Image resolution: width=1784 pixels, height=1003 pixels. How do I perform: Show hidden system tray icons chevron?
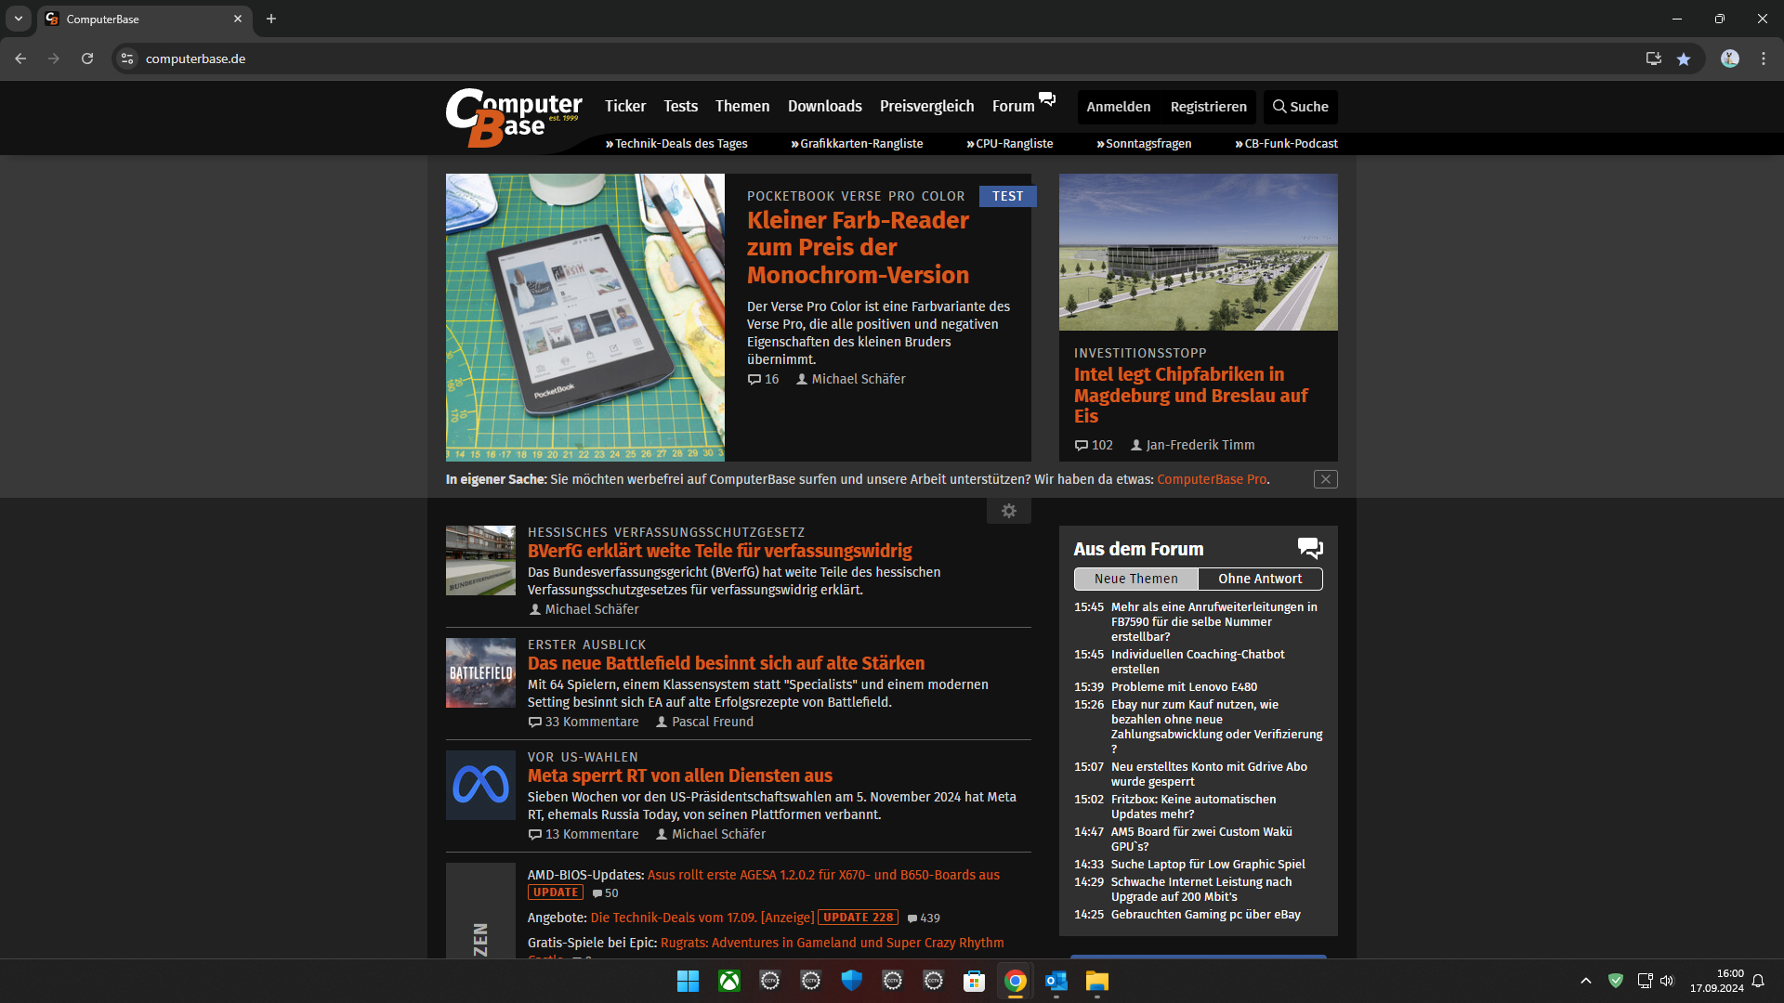(1585, 981)
